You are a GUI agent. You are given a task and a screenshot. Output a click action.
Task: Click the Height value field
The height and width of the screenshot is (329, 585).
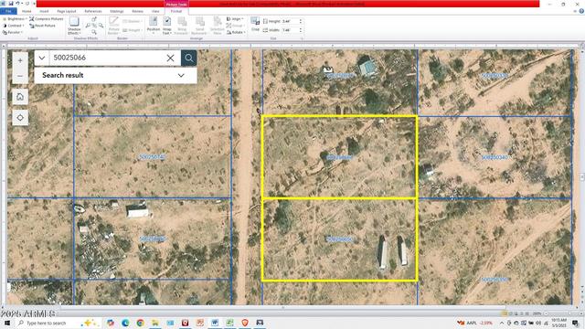tap(290, 21)
